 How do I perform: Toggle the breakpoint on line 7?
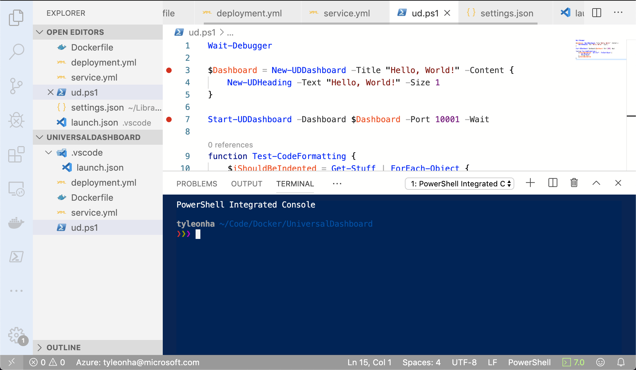[169, 119]
